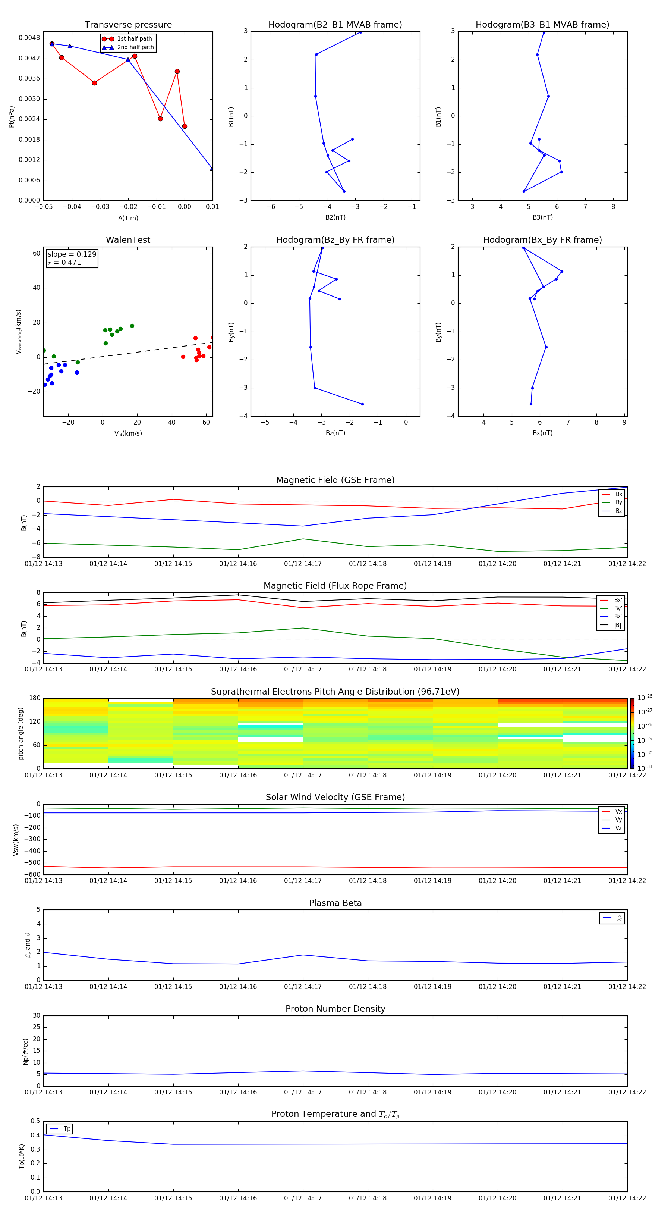The width and height of the screenshot is (671, 1231).
Task: Click the 'Suprathermal Electrons Pitch Angle Distribution' title
Action: pyautogui.click(x=335, y=692)
